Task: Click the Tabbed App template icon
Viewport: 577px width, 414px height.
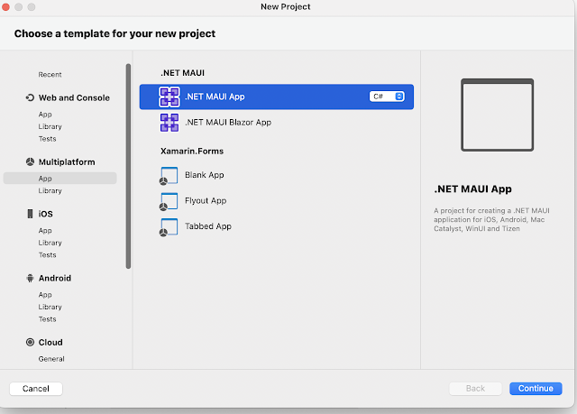Action: pos(169,227)
